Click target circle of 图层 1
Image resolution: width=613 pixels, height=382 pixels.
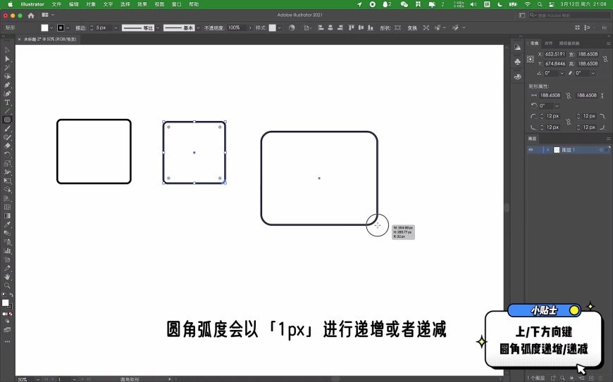(601, 150)
